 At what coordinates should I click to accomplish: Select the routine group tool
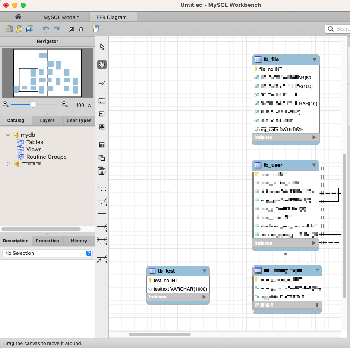[102, 171]
